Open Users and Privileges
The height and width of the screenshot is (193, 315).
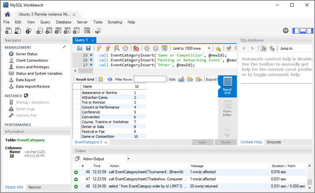(32, 67)
